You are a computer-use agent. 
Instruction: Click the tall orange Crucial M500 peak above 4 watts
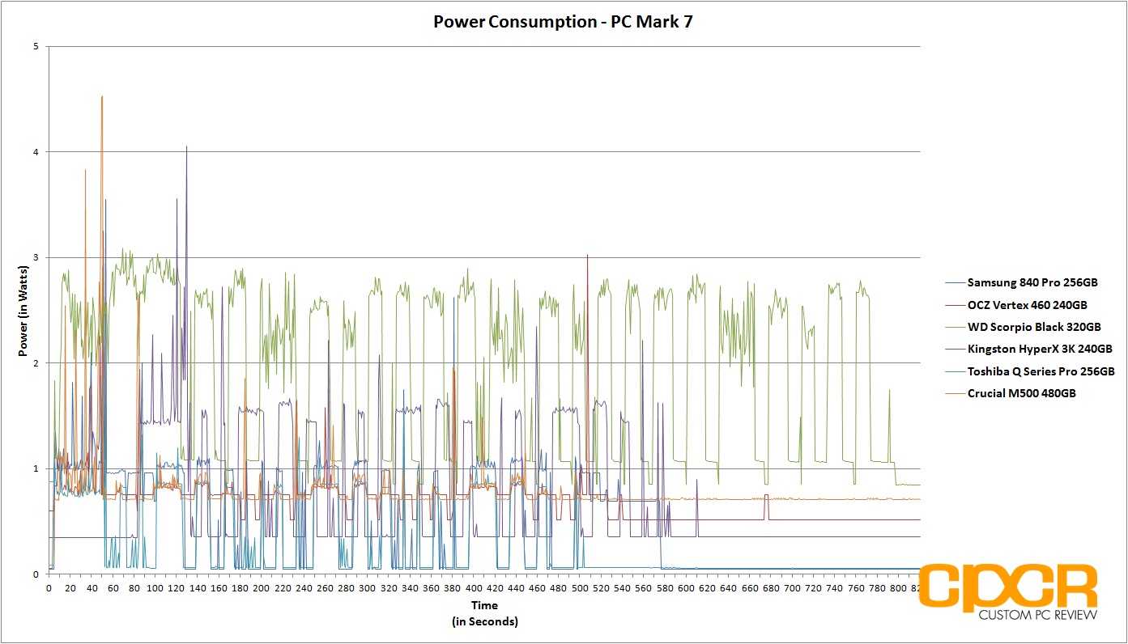(102, 98)
